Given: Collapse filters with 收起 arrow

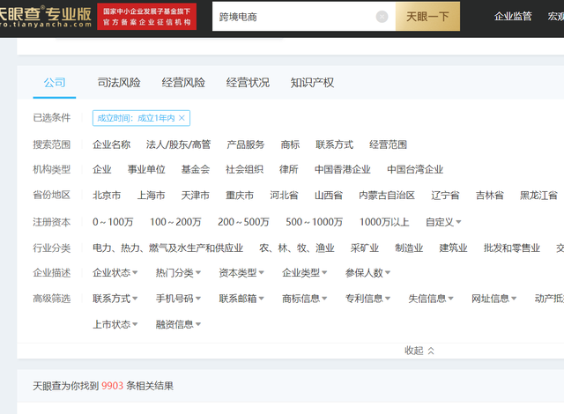Looking at the screenshot, I should (x=419, y=351).
